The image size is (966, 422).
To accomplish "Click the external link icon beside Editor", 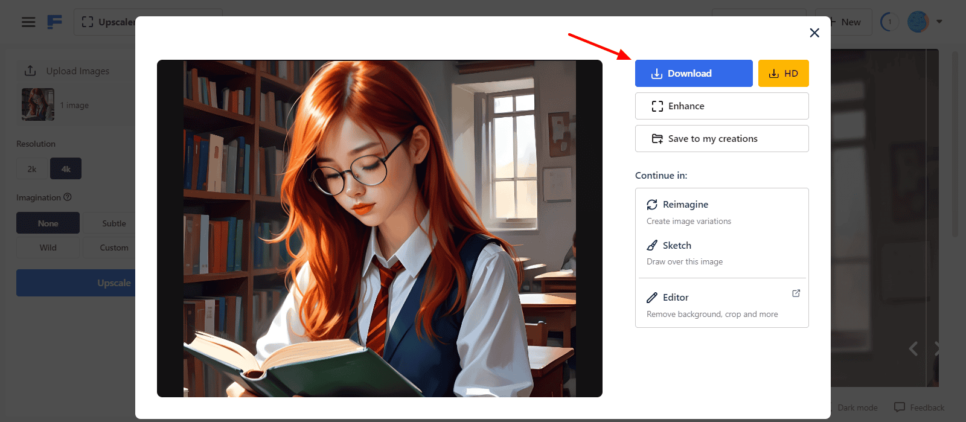I will 796,293.
